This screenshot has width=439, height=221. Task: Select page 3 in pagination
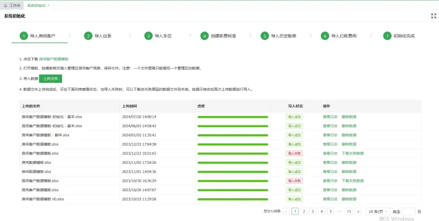click(x=313, y=212)
